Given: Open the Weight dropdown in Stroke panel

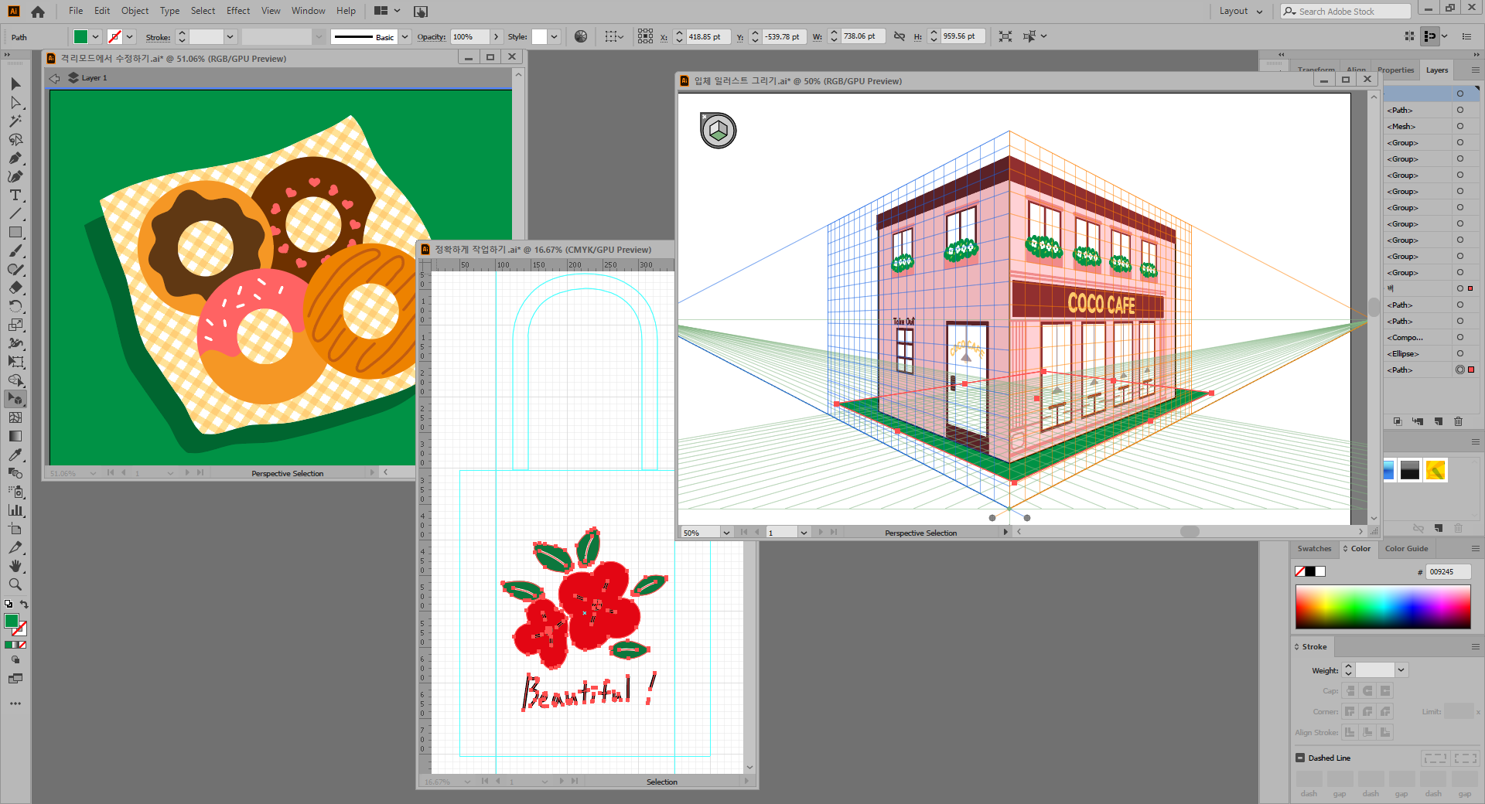Looking at the screenshot, I should coord(1401,670).
